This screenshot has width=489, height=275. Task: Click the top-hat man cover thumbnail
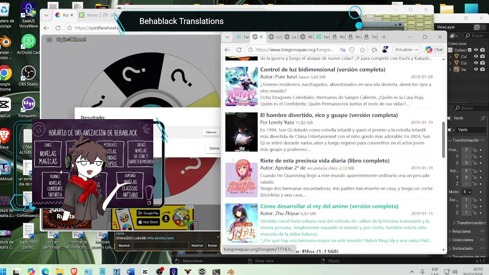click(241, 132)
